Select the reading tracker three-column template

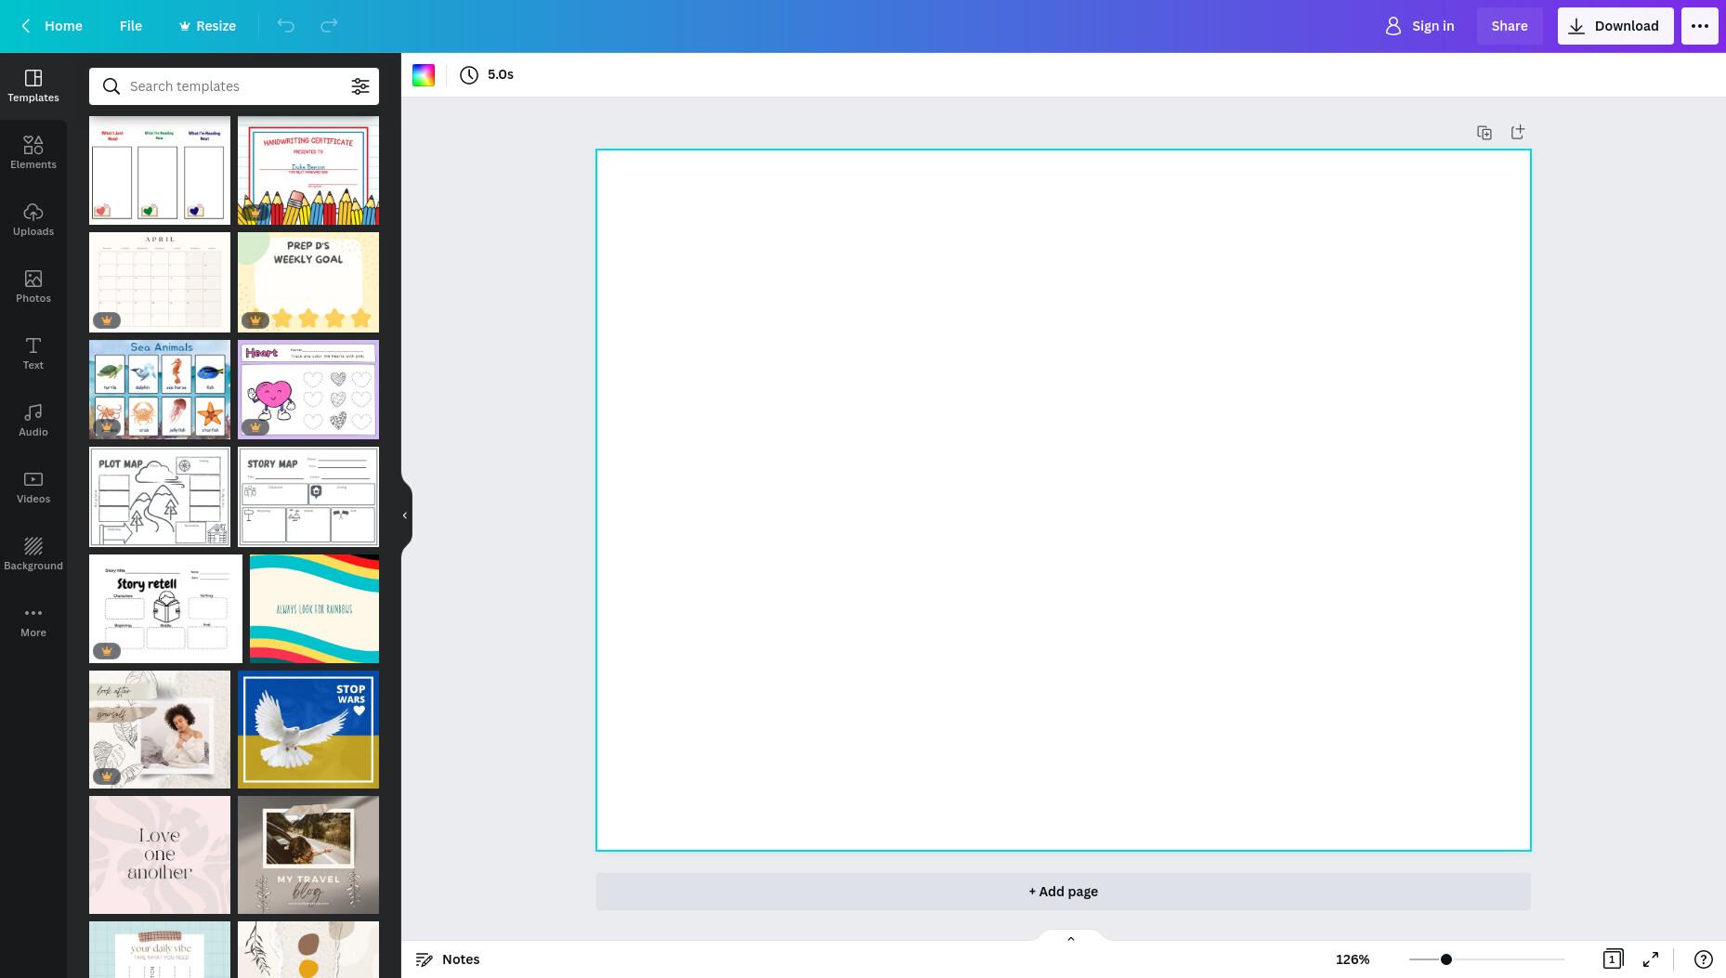(x=160, y=170)
